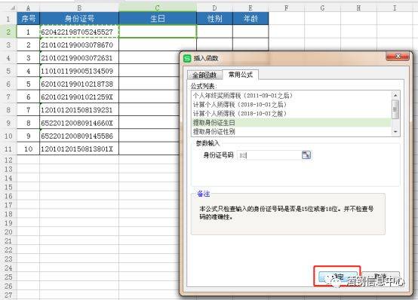The height and width of the screenshot is (300, 418).
Task: Click select-all corner of the spreadsheet
Action: [8, 8]
